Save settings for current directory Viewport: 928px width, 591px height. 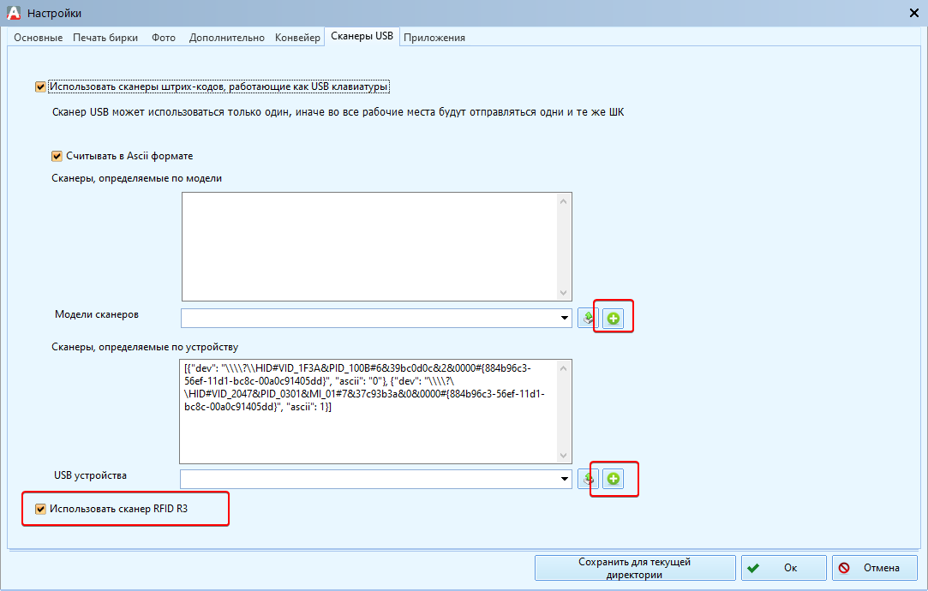tap(635, 568)
